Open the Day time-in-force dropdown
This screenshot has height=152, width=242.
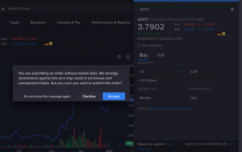[x=212, y=98]
